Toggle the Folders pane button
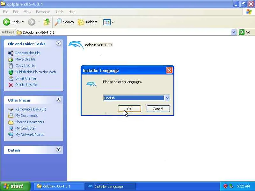The width and height of the screenshot is (255, 191). (x=87, y=22)
